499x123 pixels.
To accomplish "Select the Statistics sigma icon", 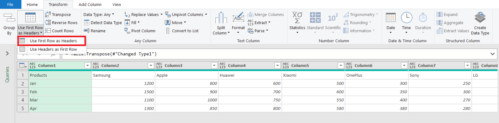I will click(297, 18).
